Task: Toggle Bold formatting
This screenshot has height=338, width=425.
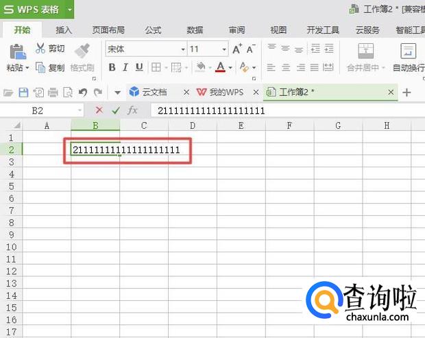Action: coord(111,67)
